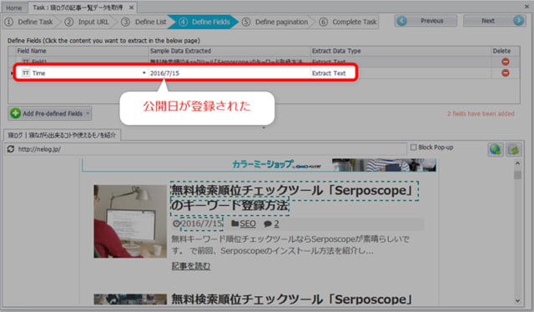Screen dimensions: 534x312
Task: Click the green-arrows icon beside the globe icon
Action: point(513,149)
